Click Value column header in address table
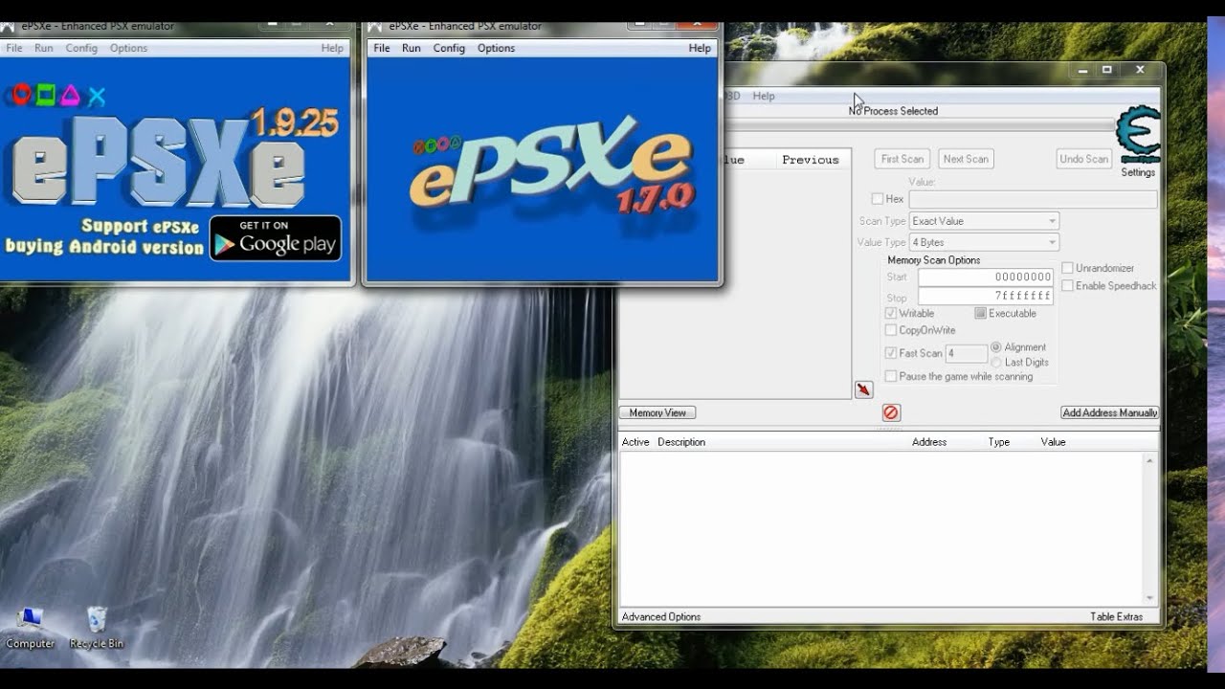 tap(1054, 442)
